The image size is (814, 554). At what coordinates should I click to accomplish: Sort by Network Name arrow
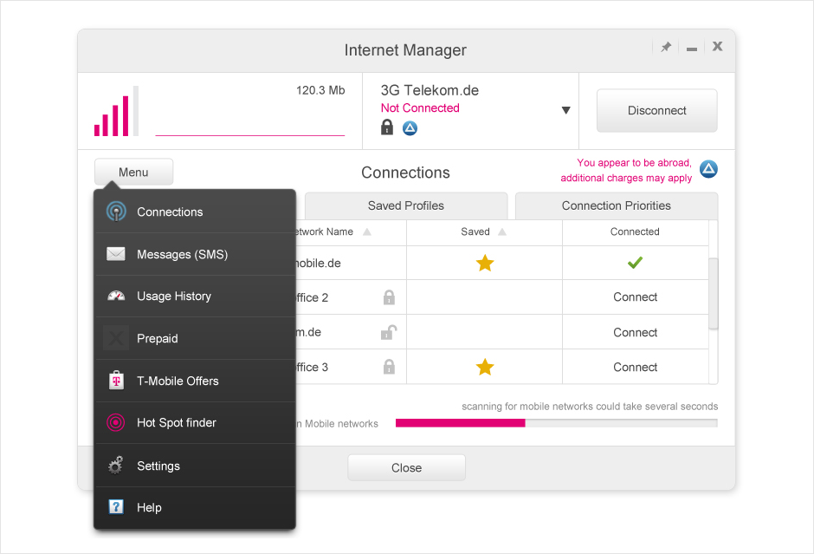(367, 231)
